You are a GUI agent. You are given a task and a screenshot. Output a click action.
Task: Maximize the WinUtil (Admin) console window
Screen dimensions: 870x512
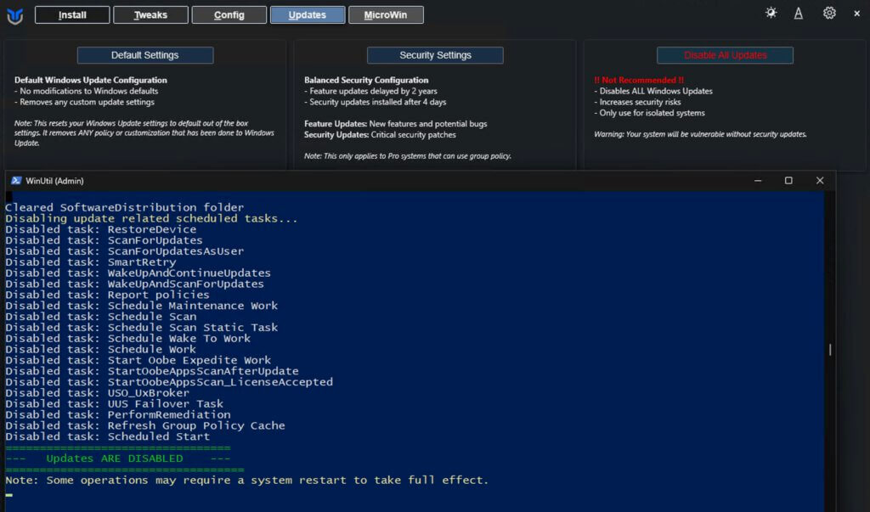click(788, 181)
